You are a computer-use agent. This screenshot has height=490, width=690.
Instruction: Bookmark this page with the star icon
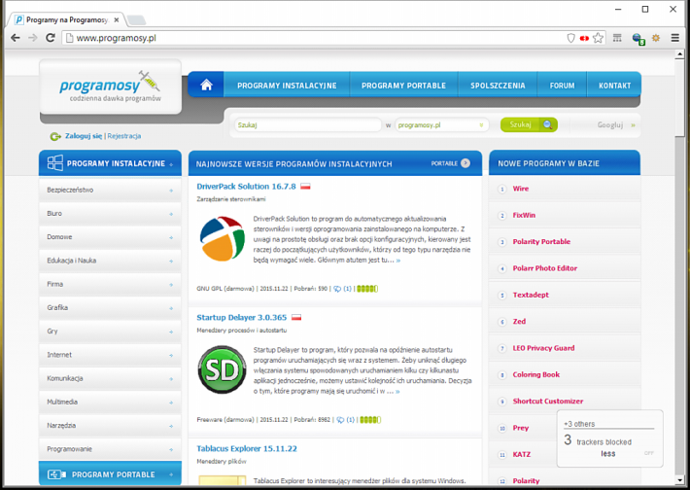pos(598,38)
